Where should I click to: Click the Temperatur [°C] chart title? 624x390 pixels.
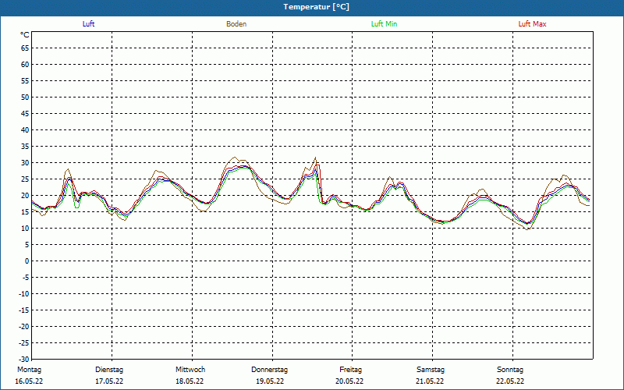point(317,7)
